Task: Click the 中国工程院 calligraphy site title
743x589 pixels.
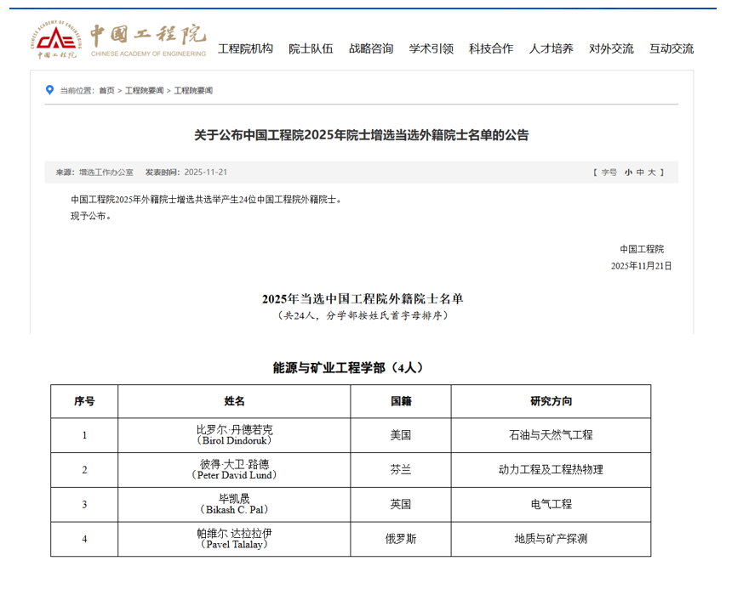Action: pos(148,35)
